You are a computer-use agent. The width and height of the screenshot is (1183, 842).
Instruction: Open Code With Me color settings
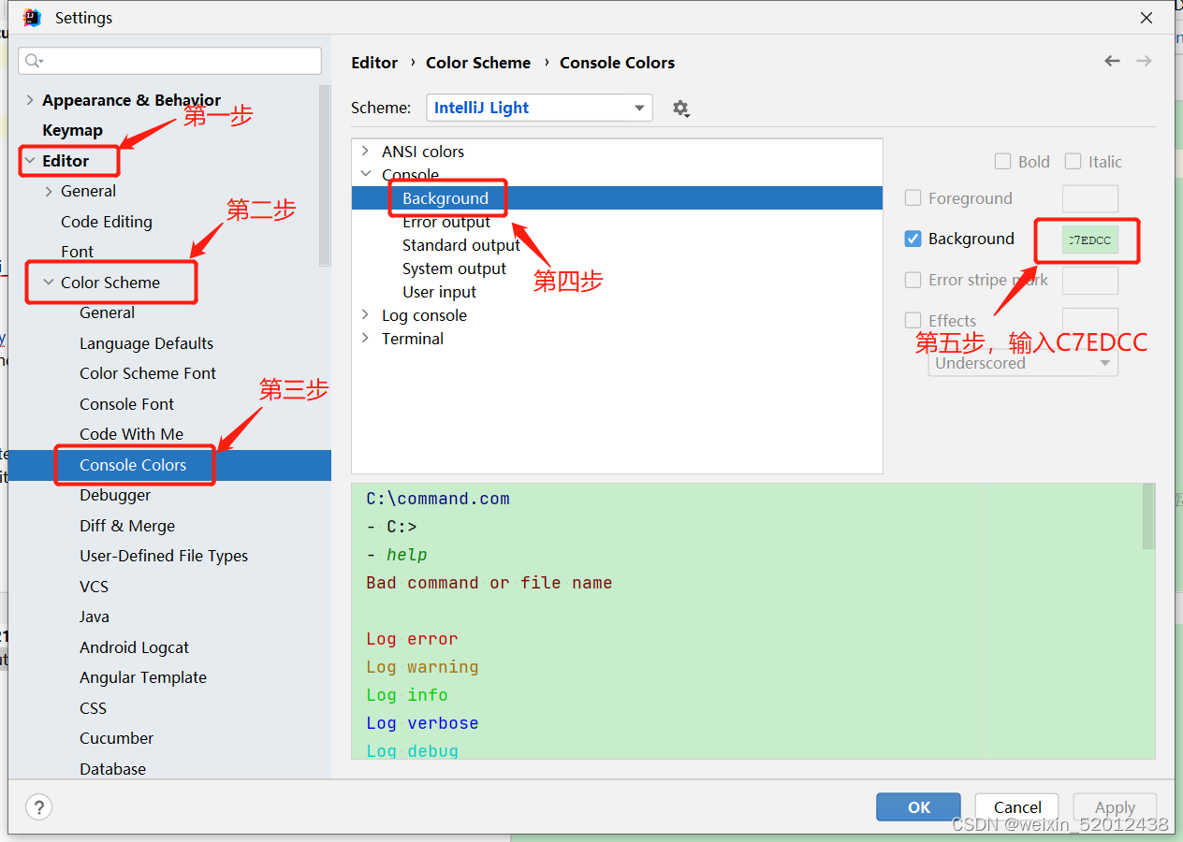click(x=131, y=434)
